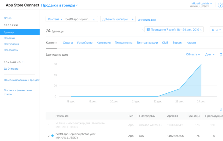Open Обзор in the sidebar
This screenshot has width=223, height=141.
pos(8,18)
